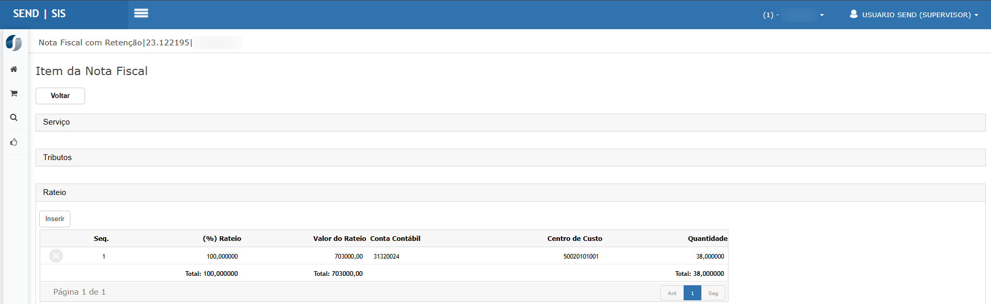Click the user avatar icon in header
Screen dimensions: 991x304
(x=853, y=14)
